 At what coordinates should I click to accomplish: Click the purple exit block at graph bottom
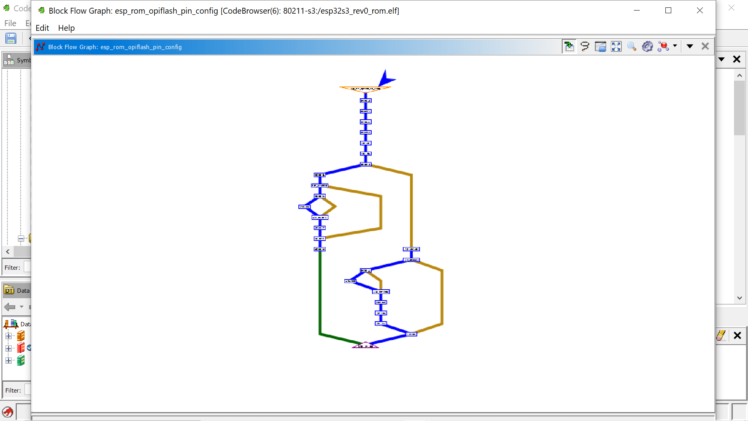[365, 346]
